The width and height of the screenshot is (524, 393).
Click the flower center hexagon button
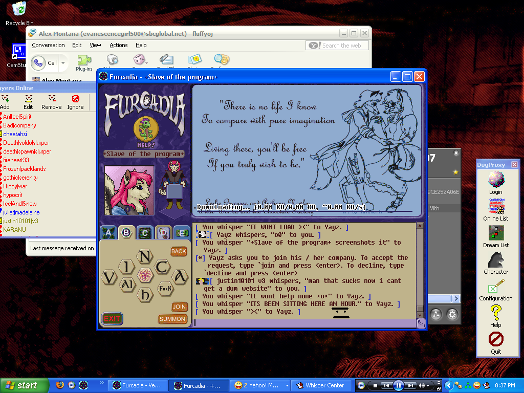coord(145,275)
